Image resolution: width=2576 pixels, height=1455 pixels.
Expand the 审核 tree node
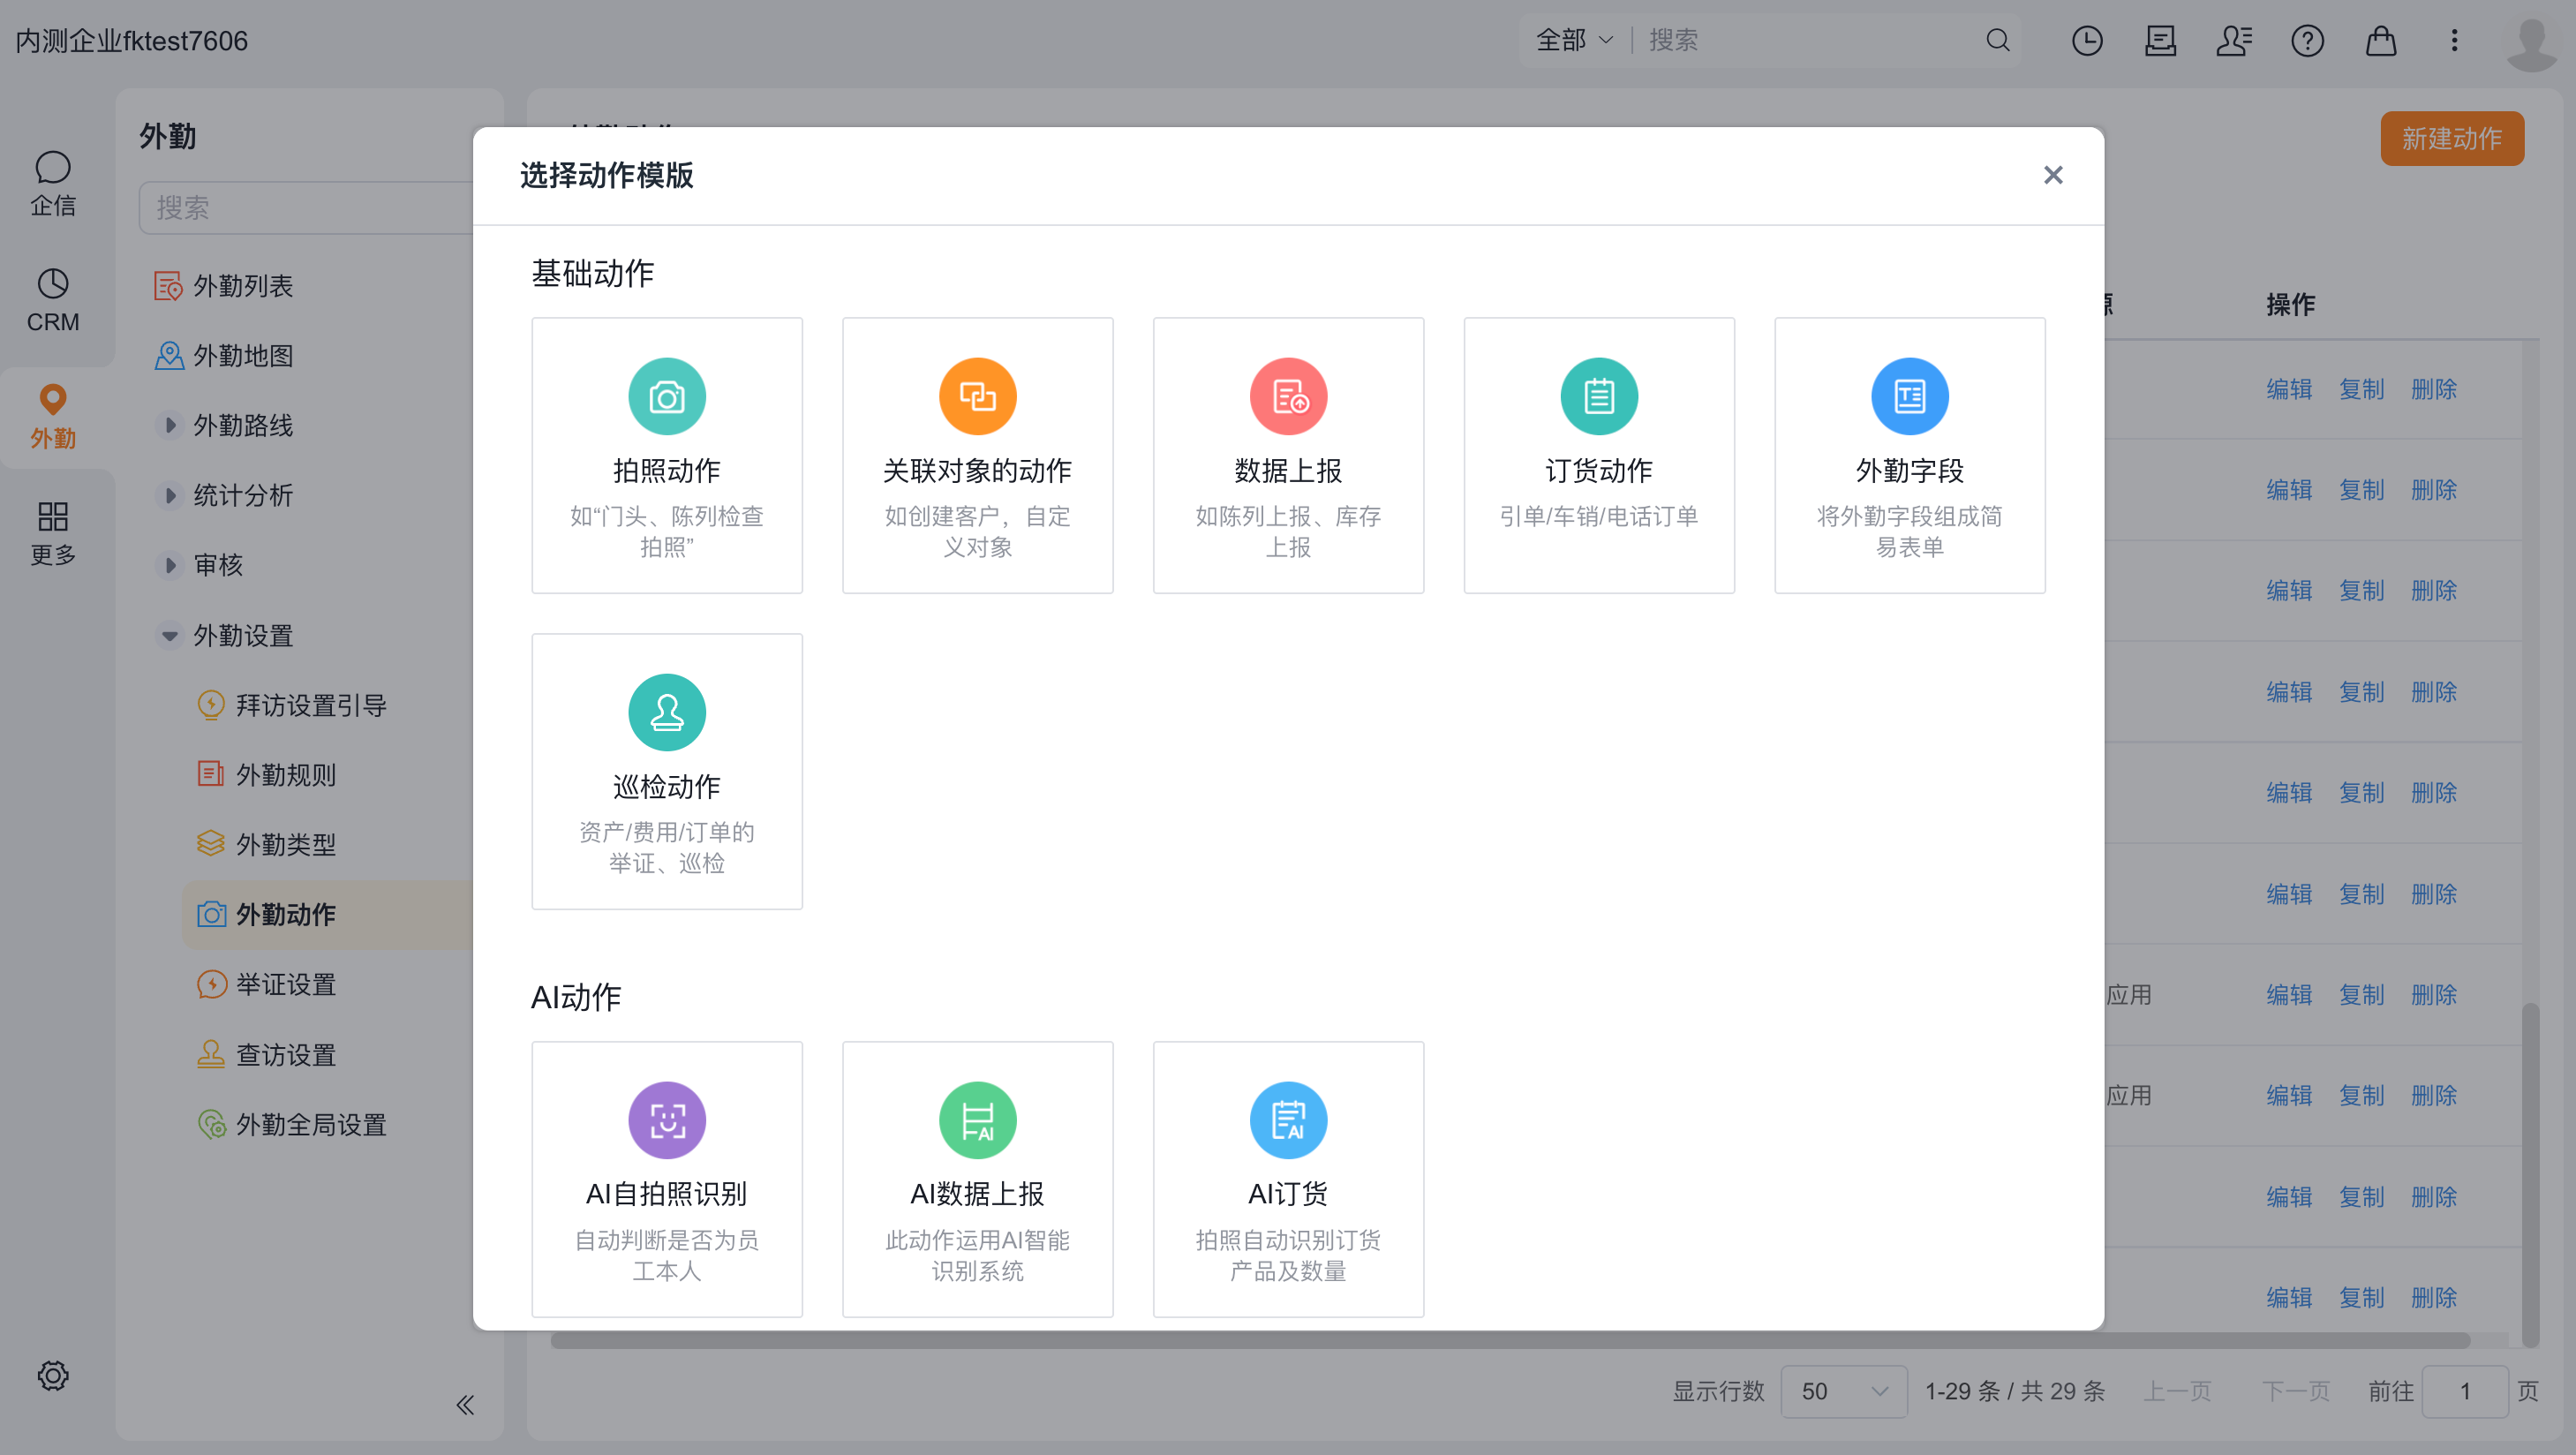[x=170, y=565]
